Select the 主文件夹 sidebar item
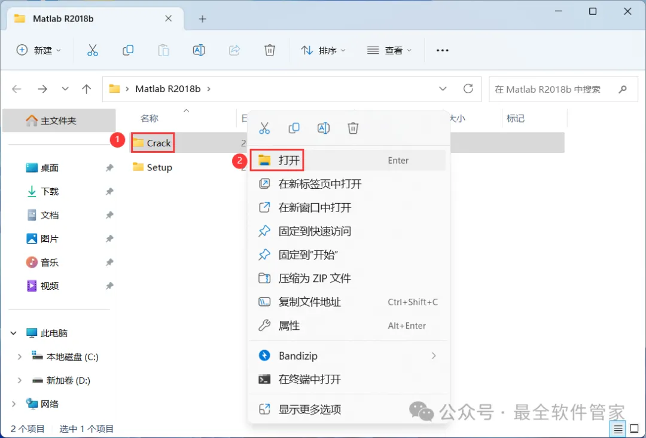Viewport: 646px width, 438px height. pyautogui.click(x=59, y=121)
